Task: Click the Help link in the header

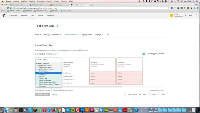Action: coord(190,15)
